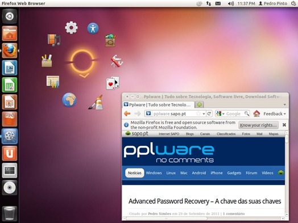The height and width of the screenshot is (223, 298).
Task: Select the film reel launcher icon
Action: (10, 136)
